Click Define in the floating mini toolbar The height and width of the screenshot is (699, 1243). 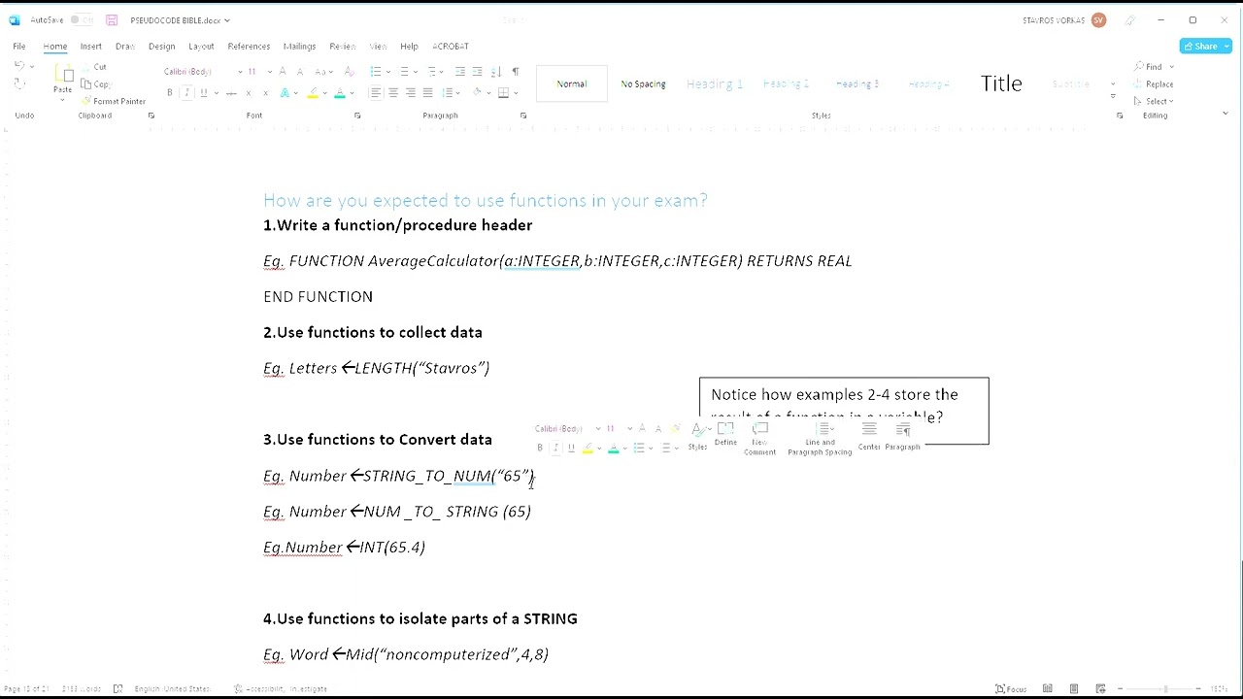pyautogui.click(x=725, y=435)
